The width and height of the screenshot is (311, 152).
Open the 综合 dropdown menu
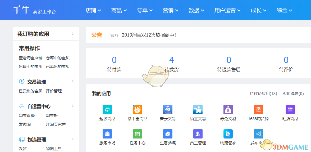point(284,10)
